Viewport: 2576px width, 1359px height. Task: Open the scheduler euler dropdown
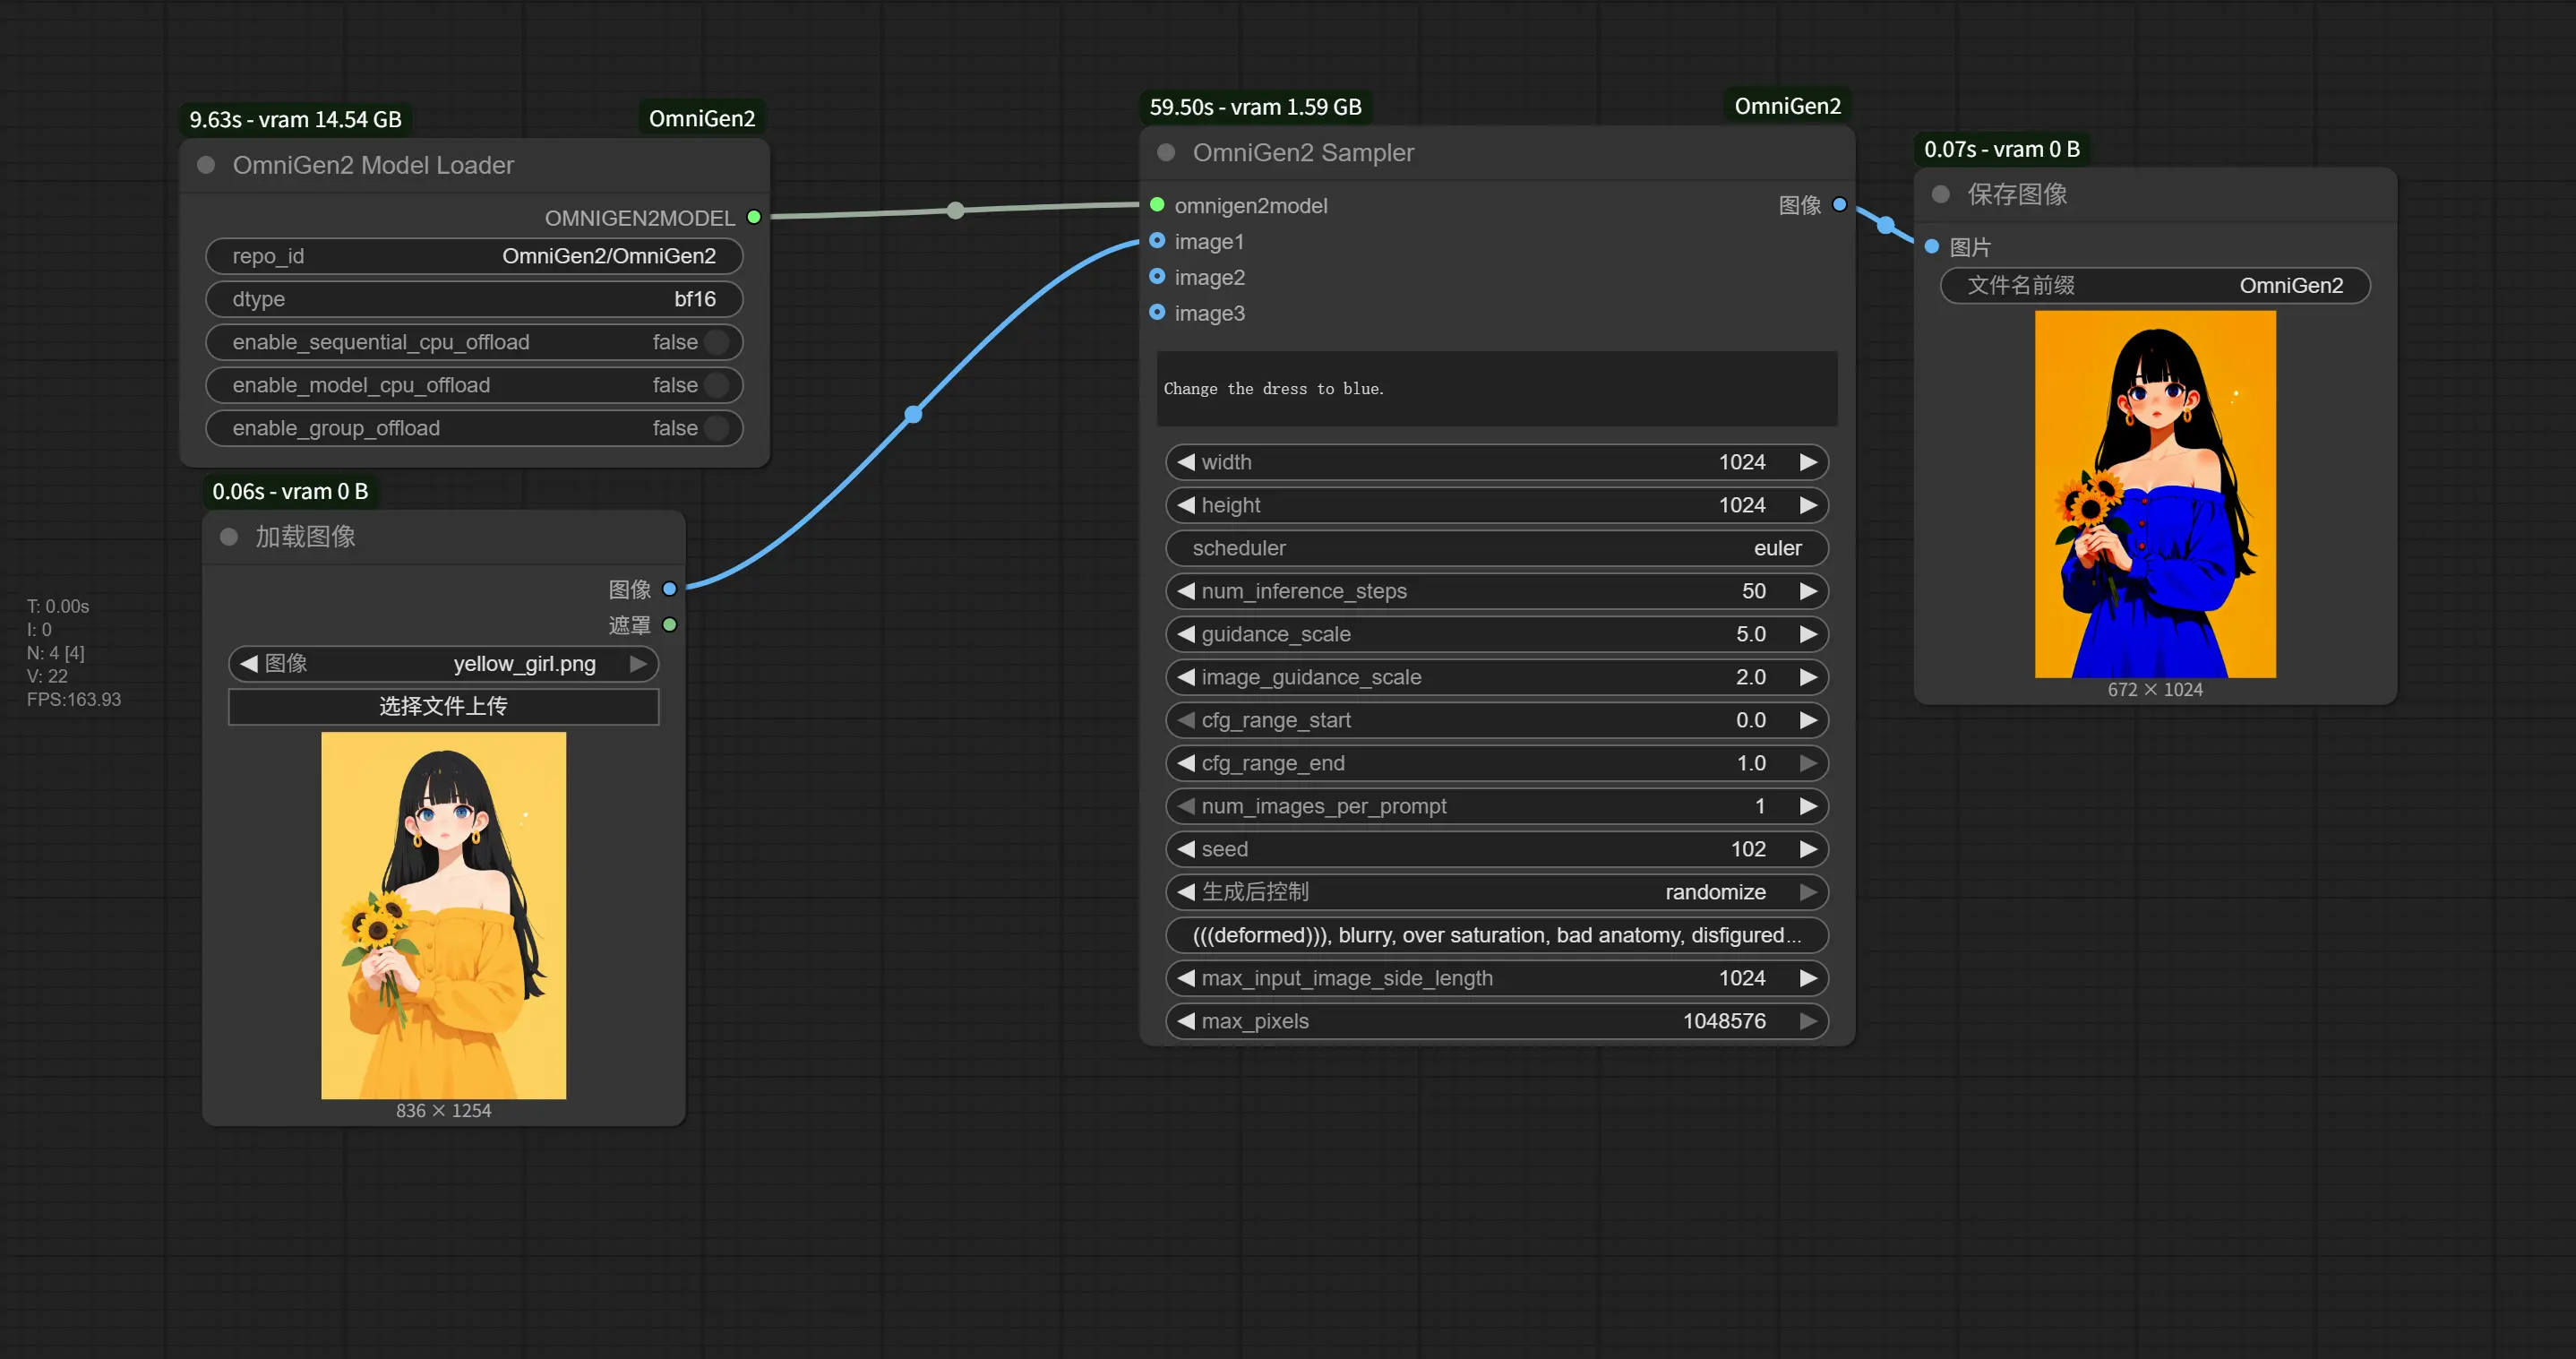[1496, 548]
